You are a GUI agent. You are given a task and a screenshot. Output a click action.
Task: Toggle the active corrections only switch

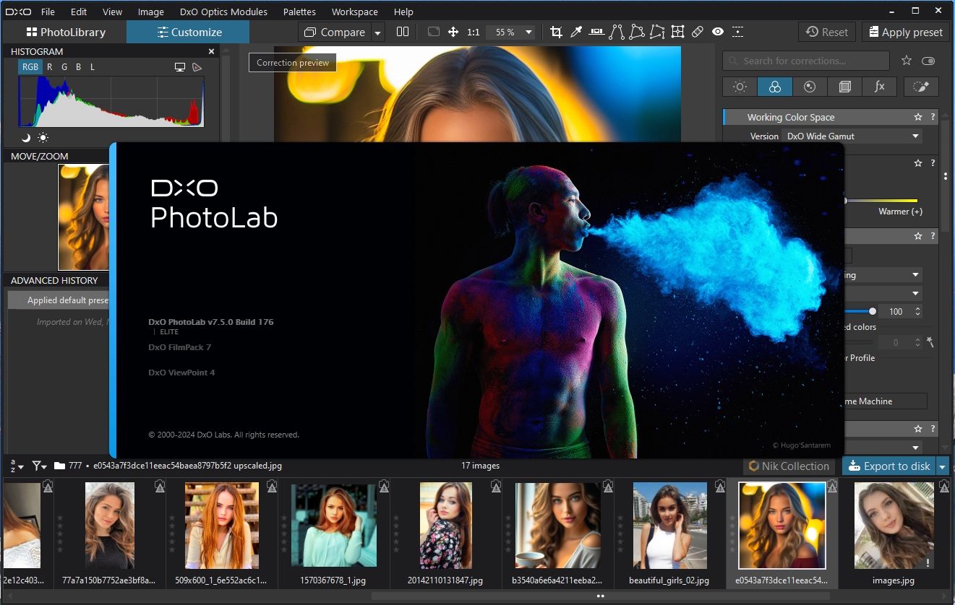coord(928,61)
